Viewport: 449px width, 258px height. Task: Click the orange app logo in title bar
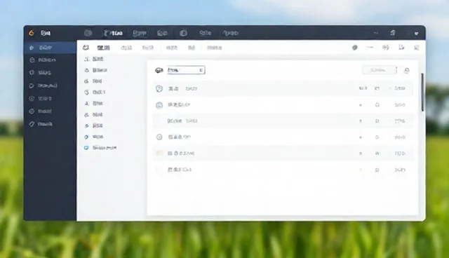[32, 33]
